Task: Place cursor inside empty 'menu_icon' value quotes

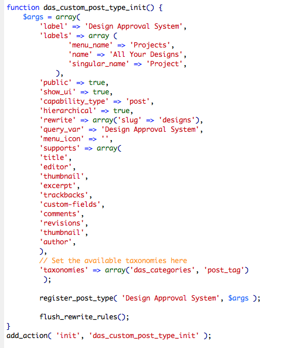Action: coord(105,139)
